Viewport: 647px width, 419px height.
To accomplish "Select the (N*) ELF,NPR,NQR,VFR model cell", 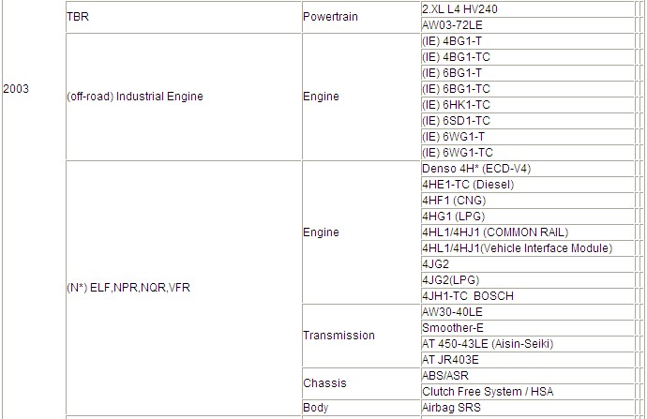I will [128, 288].
